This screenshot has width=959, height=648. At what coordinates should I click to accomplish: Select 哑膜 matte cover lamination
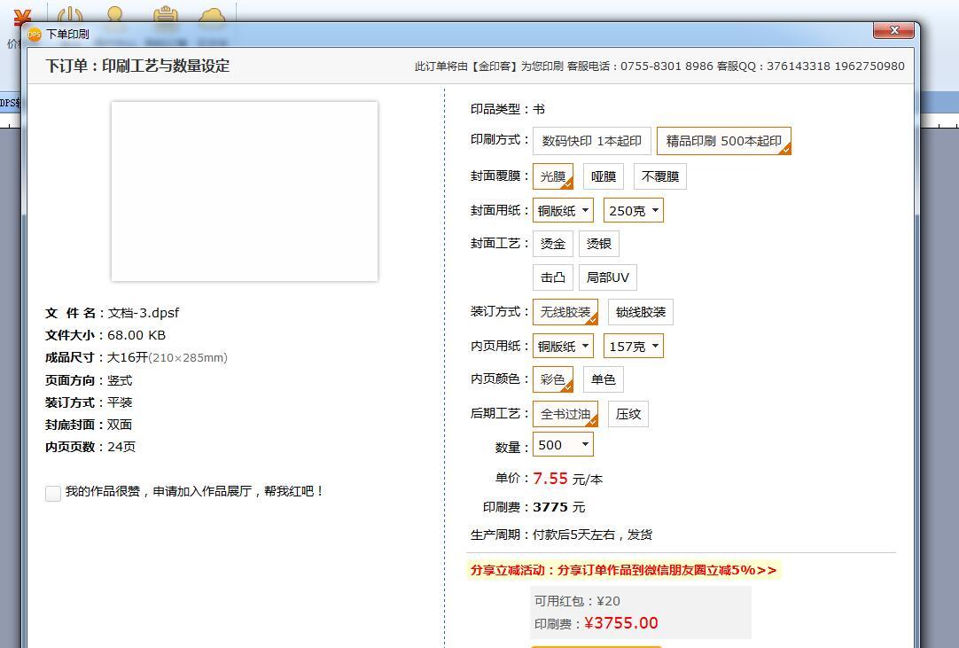604,176
